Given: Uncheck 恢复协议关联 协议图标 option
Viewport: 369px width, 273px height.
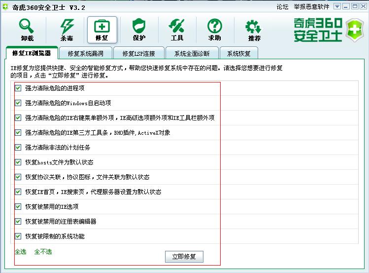Looking at the screenshot, I should (x=18, y=177).
